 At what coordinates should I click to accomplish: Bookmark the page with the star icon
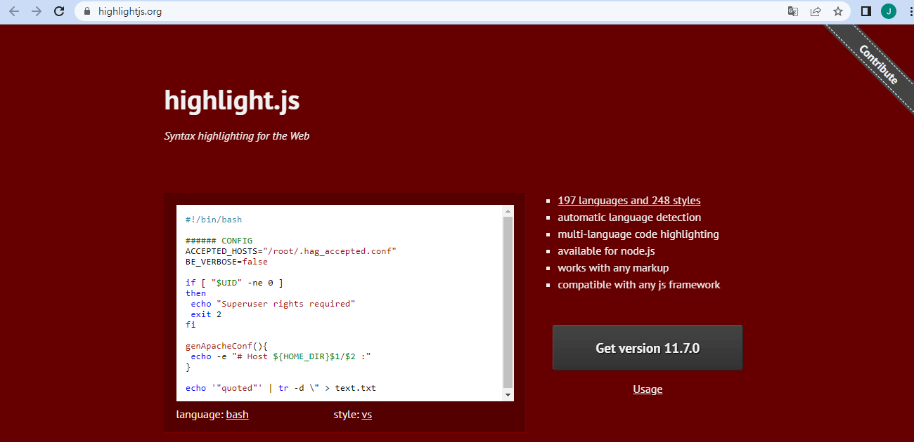(x=837, y=11)
